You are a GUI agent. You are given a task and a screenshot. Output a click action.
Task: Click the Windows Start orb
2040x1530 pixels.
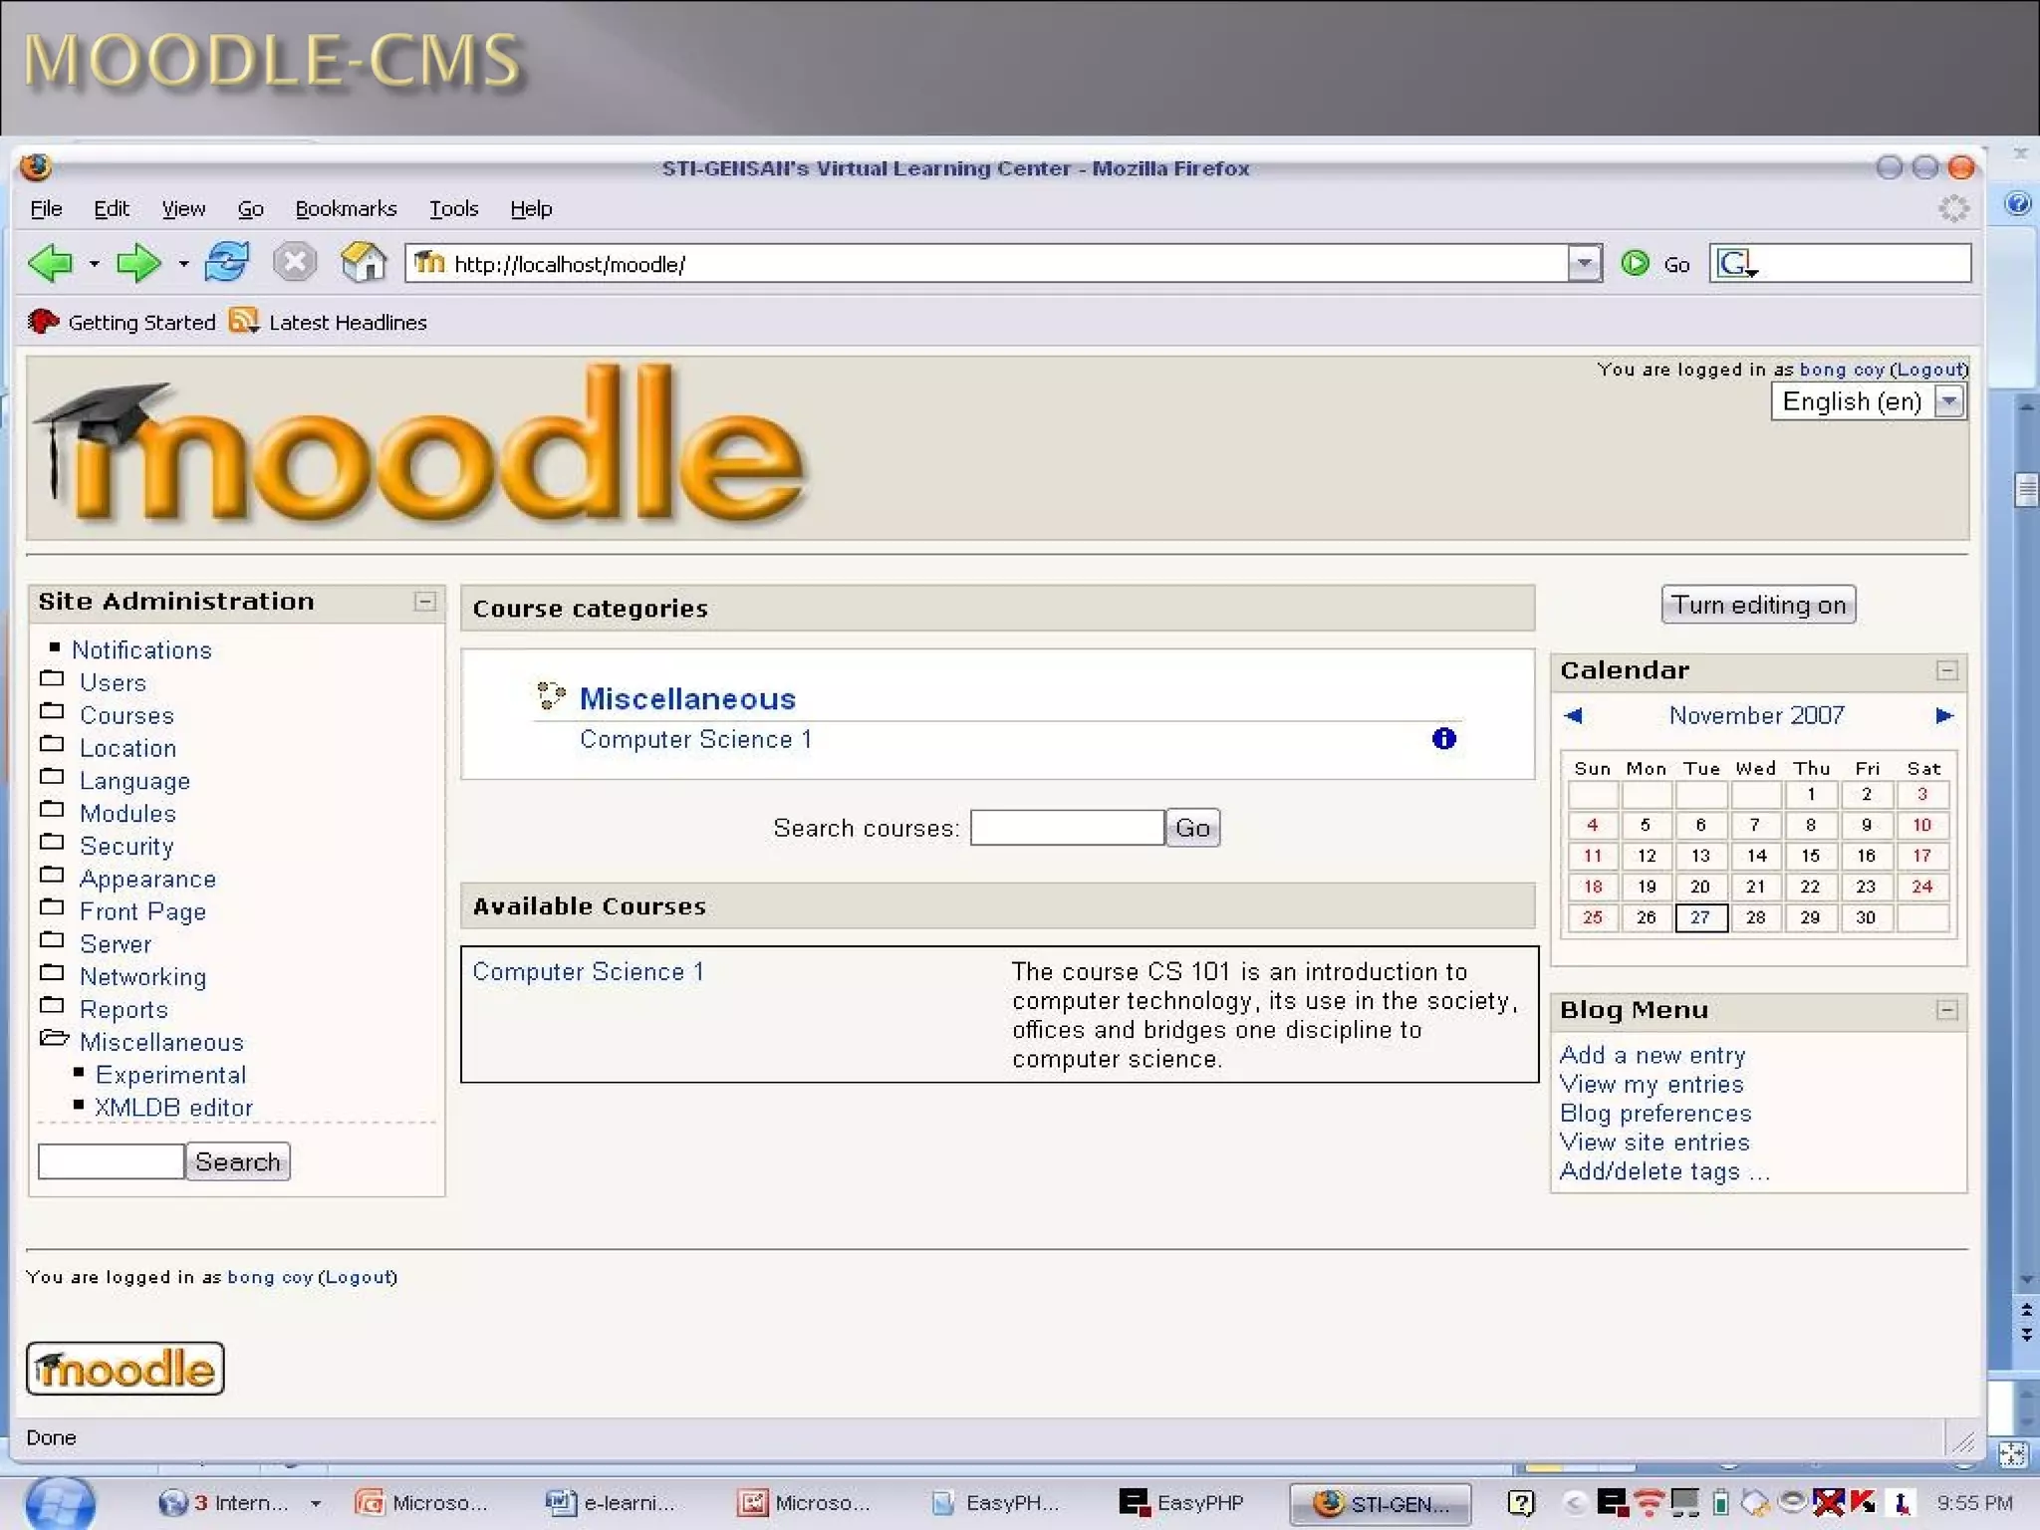pos(60,1504)
